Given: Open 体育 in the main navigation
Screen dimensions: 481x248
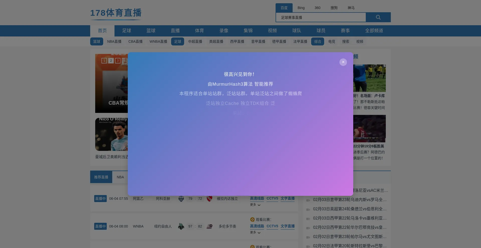Looking at the screenshot, I should 199,30.
